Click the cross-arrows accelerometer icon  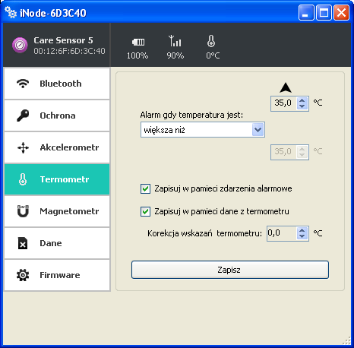tap(23, 147)
